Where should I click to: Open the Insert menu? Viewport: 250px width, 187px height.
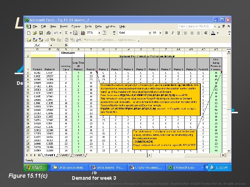[64, 26]
